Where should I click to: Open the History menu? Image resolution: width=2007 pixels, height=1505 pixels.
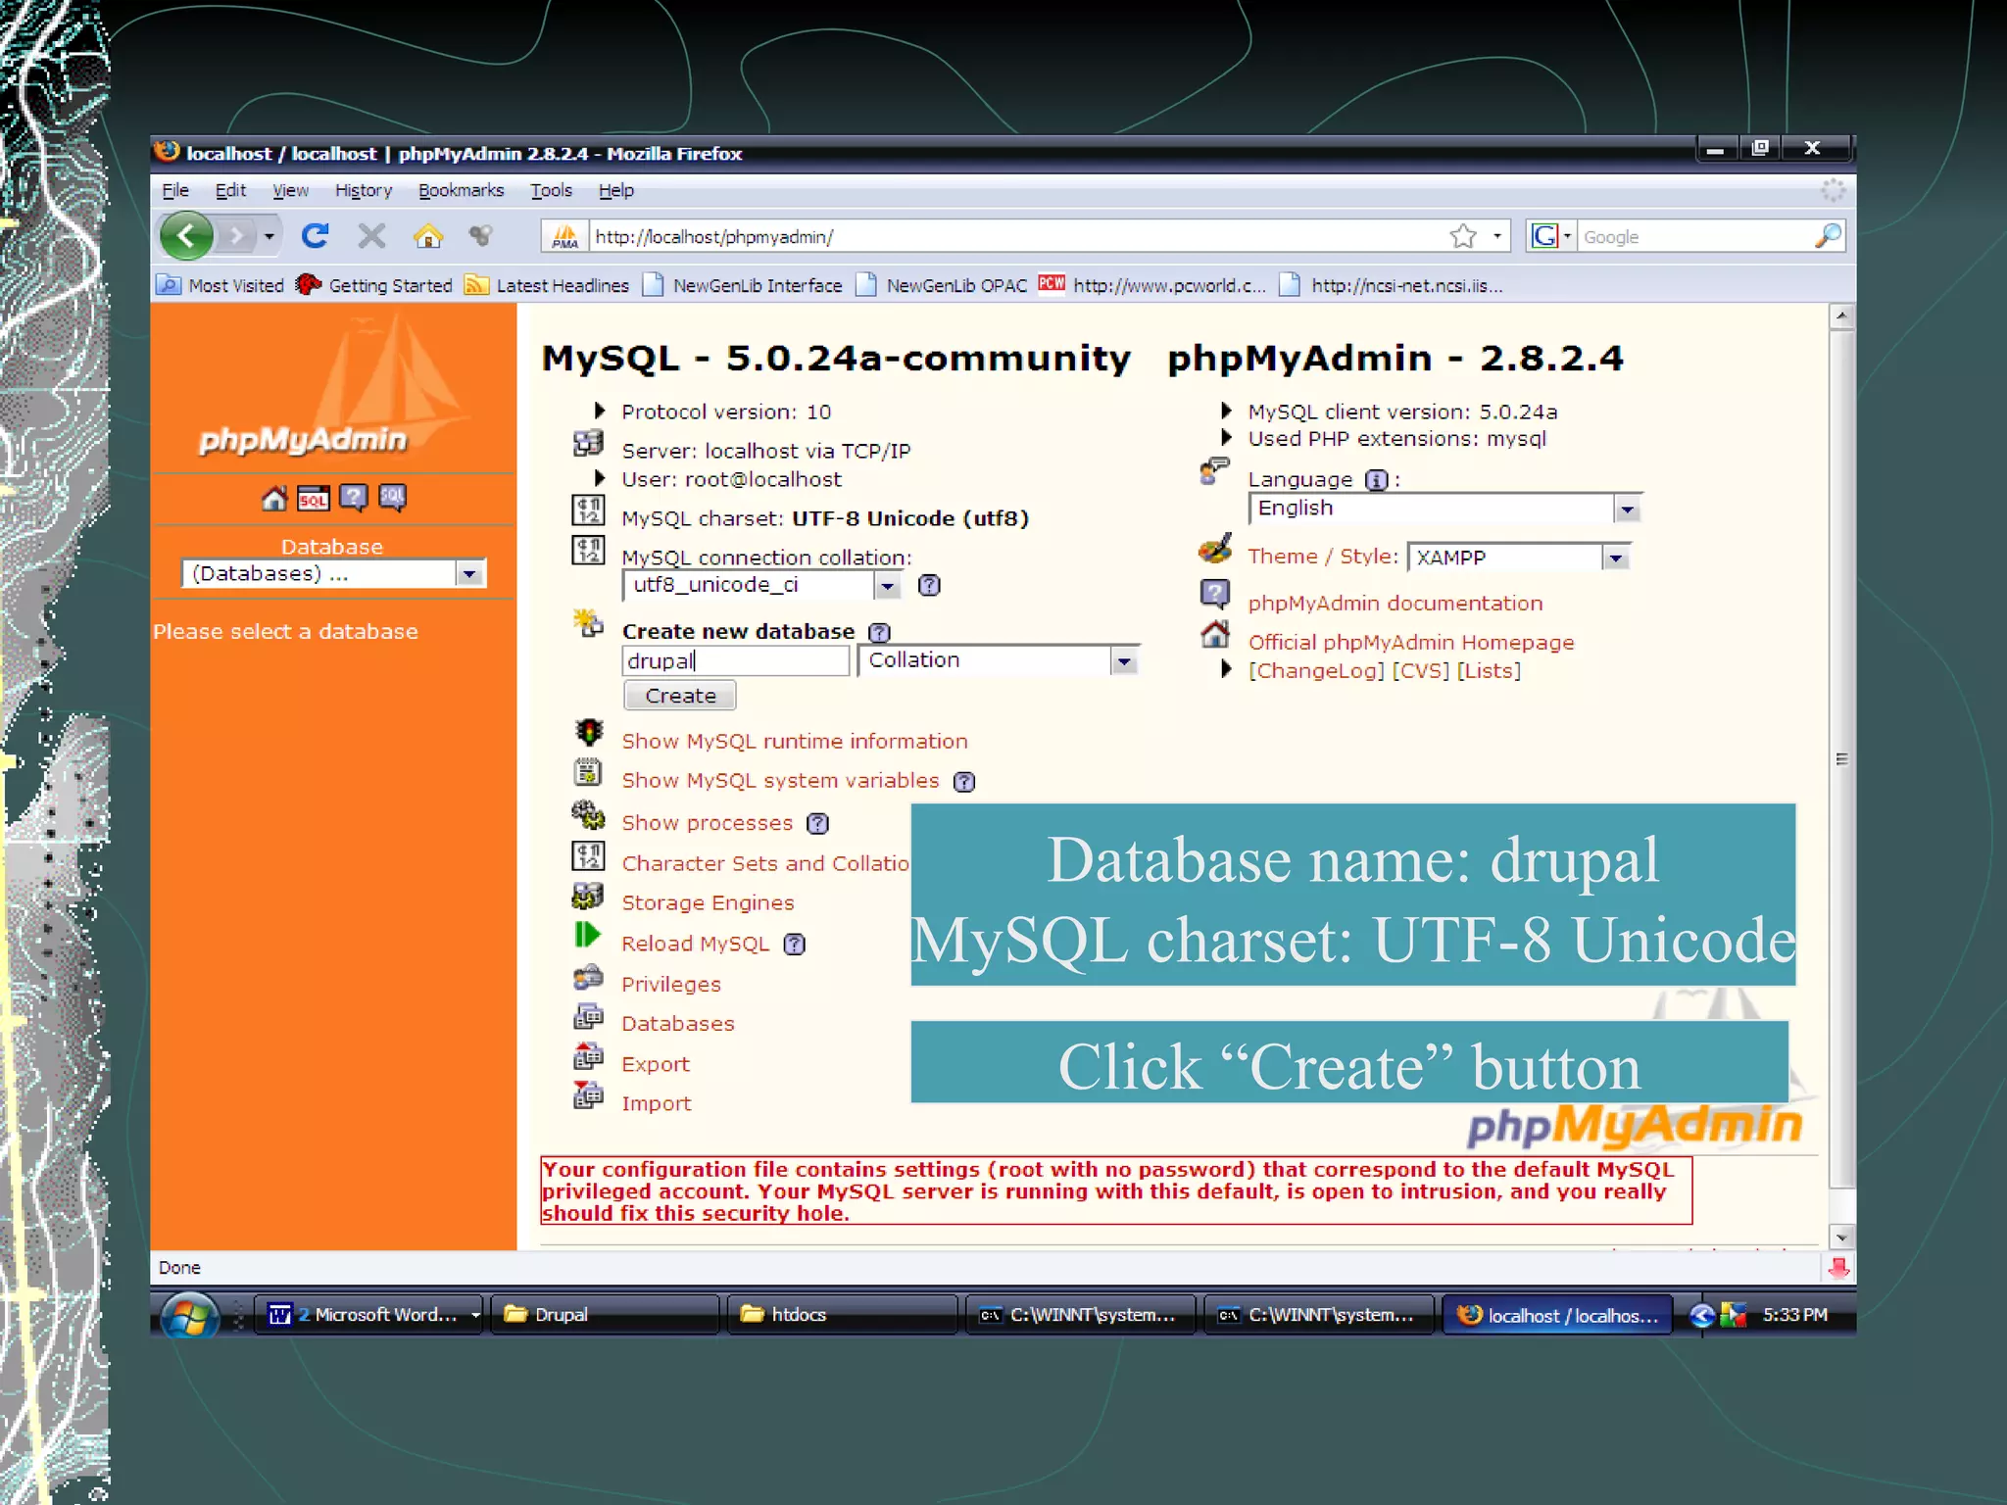364,191
